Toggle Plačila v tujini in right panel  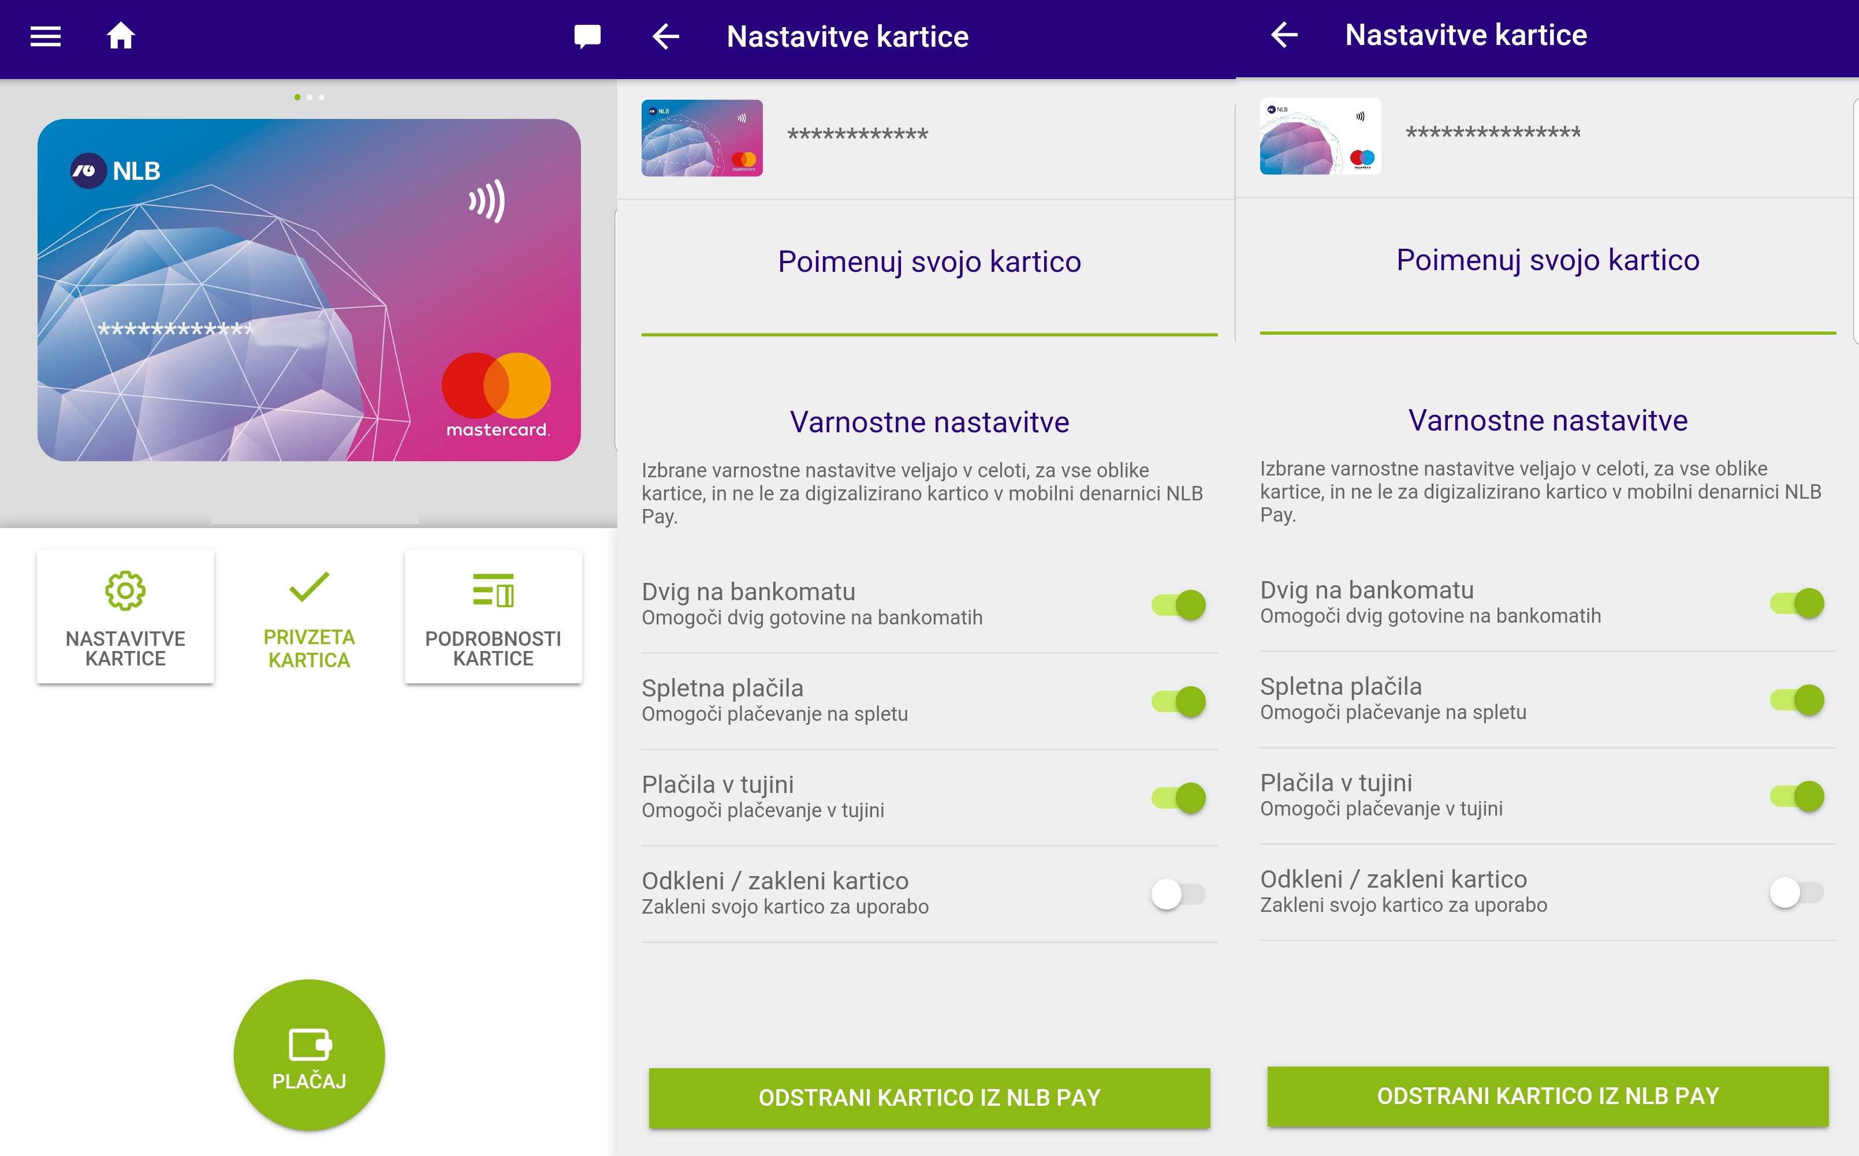coord(1797,796)
